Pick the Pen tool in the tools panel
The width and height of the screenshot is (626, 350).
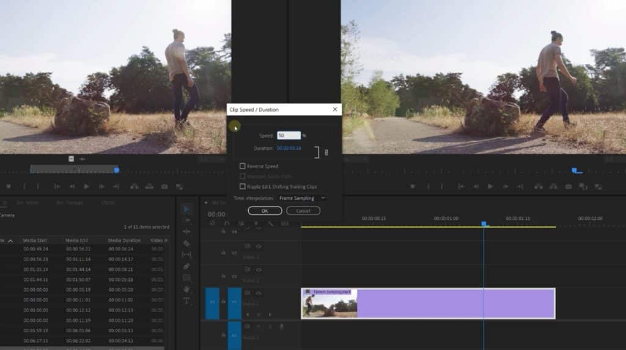coord(186,266)
